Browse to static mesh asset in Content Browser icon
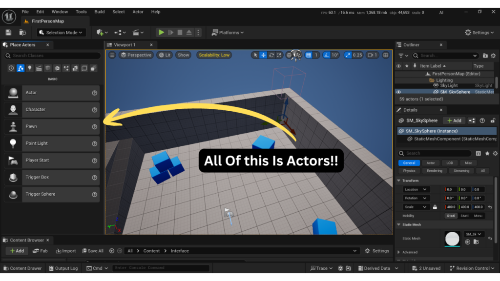Screen dimensions: 500x281 tap(476, 242)
